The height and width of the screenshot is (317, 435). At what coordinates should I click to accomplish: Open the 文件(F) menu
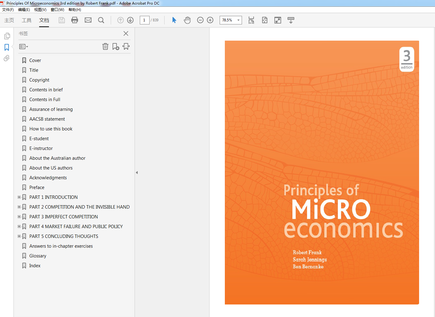click(x=8, y=10)
